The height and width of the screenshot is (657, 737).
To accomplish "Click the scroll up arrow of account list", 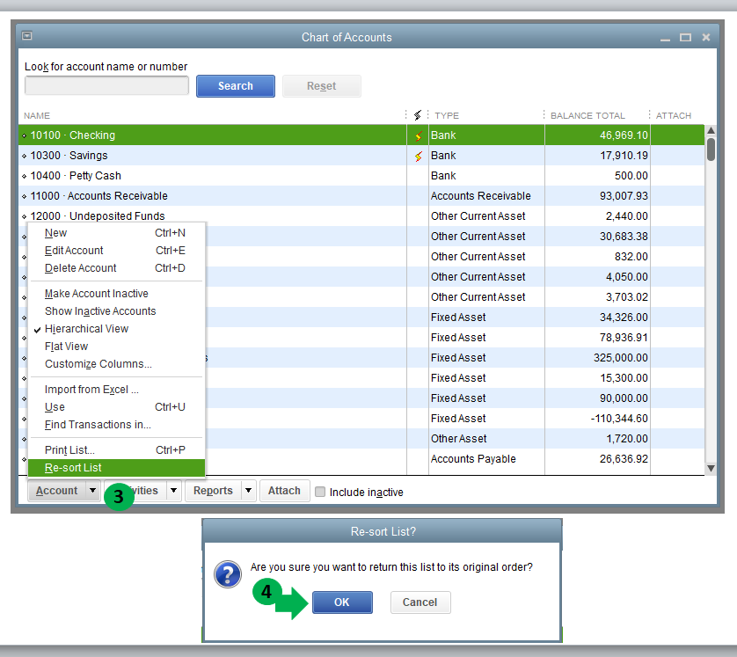I will click(x=711, y=130).
